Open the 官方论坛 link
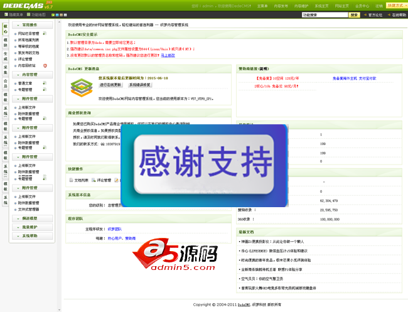The image size is (408, 312). point(375,15)
